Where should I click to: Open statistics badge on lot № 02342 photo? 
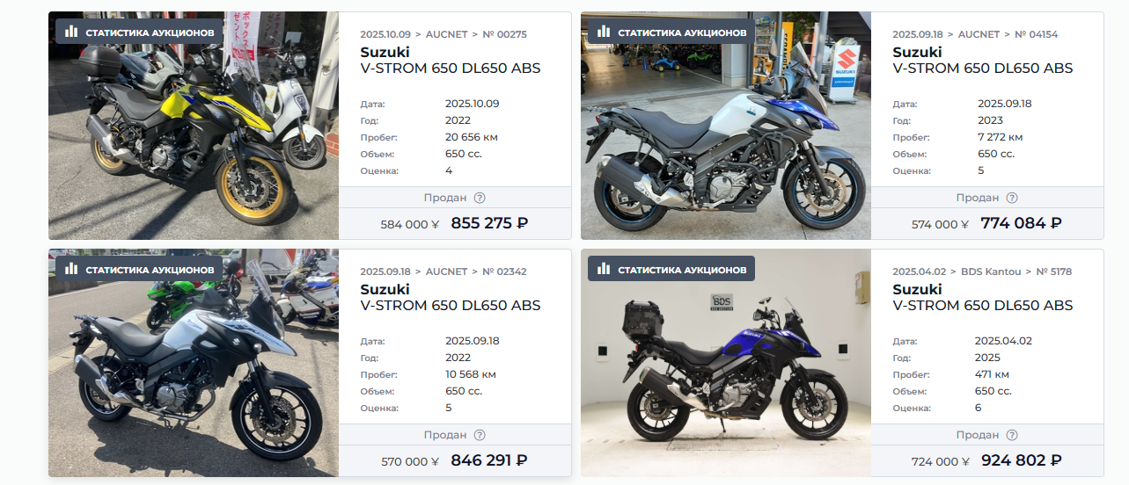point(139,270)
